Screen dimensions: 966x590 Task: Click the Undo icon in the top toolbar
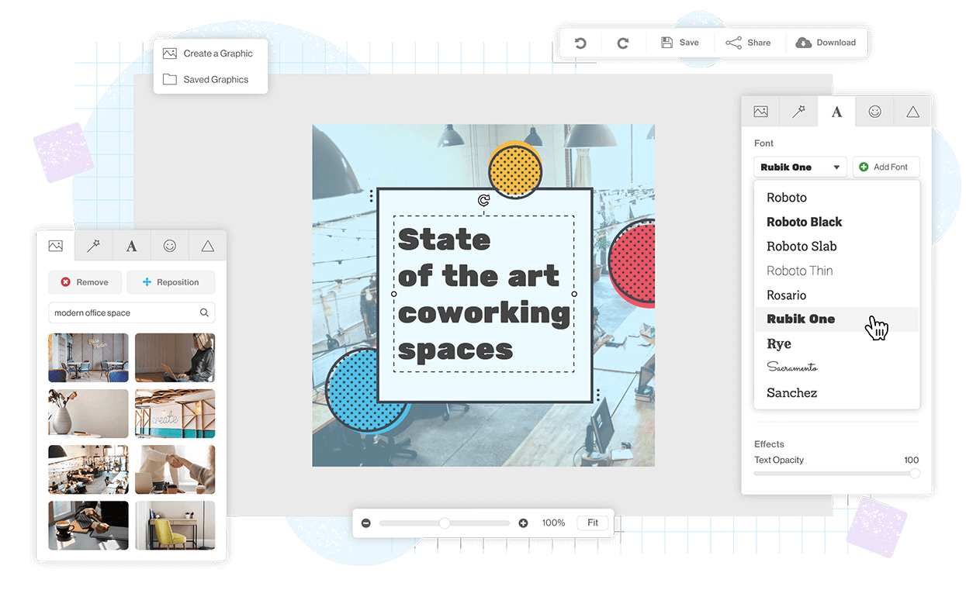coord(580,42)
